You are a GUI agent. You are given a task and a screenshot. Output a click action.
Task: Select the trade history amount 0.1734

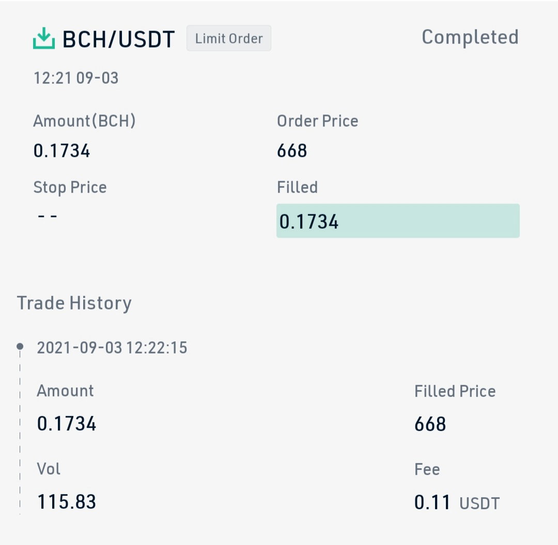point(67,423)
